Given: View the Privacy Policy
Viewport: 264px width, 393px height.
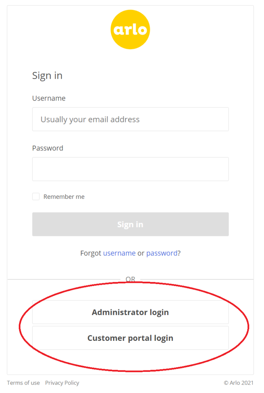Looking at the screenshot, I should 62,383.
